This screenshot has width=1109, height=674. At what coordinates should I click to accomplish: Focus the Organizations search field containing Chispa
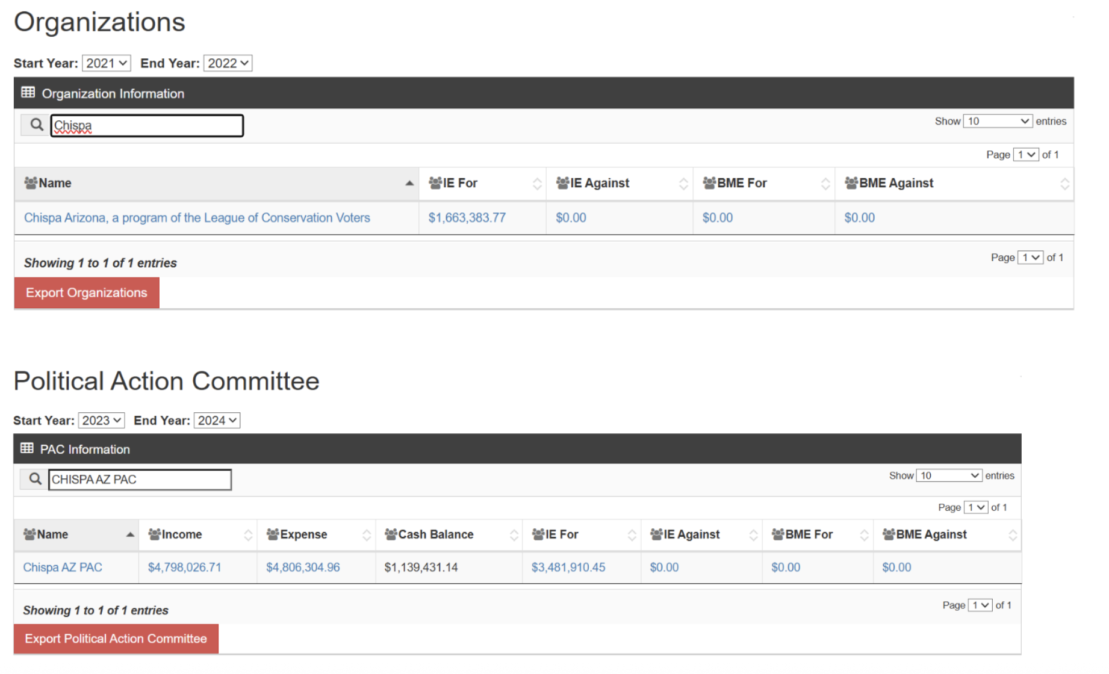(x=147, y=125)
